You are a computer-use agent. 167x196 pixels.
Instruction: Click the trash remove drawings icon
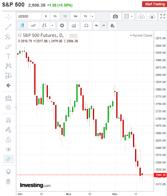pos(8,182)
